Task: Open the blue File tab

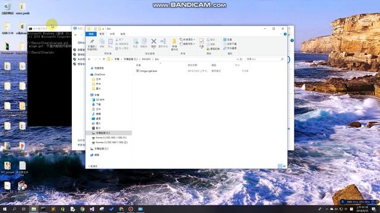Action: [91, 34]
